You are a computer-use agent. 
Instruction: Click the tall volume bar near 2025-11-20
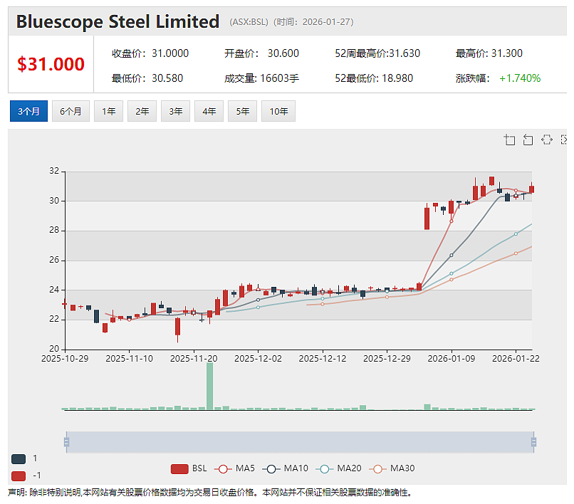(x=209, y=386)
